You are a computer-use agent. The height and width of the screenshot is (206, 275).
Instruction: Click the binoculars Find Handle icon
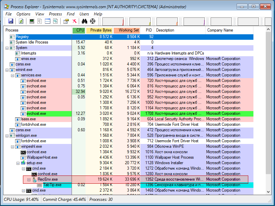[84, 21]
